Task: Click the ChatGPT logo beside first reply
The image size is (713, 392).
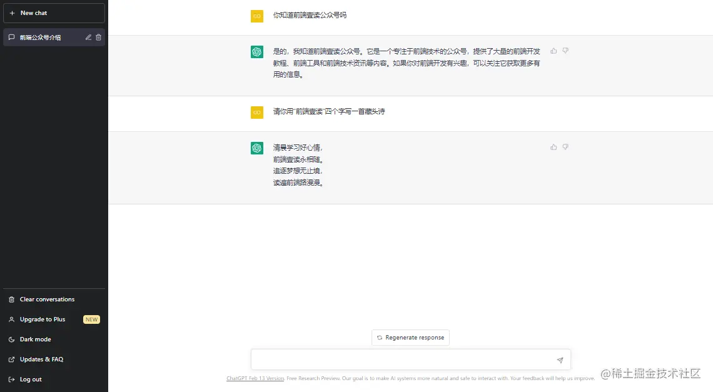Action: coord(257,52)
